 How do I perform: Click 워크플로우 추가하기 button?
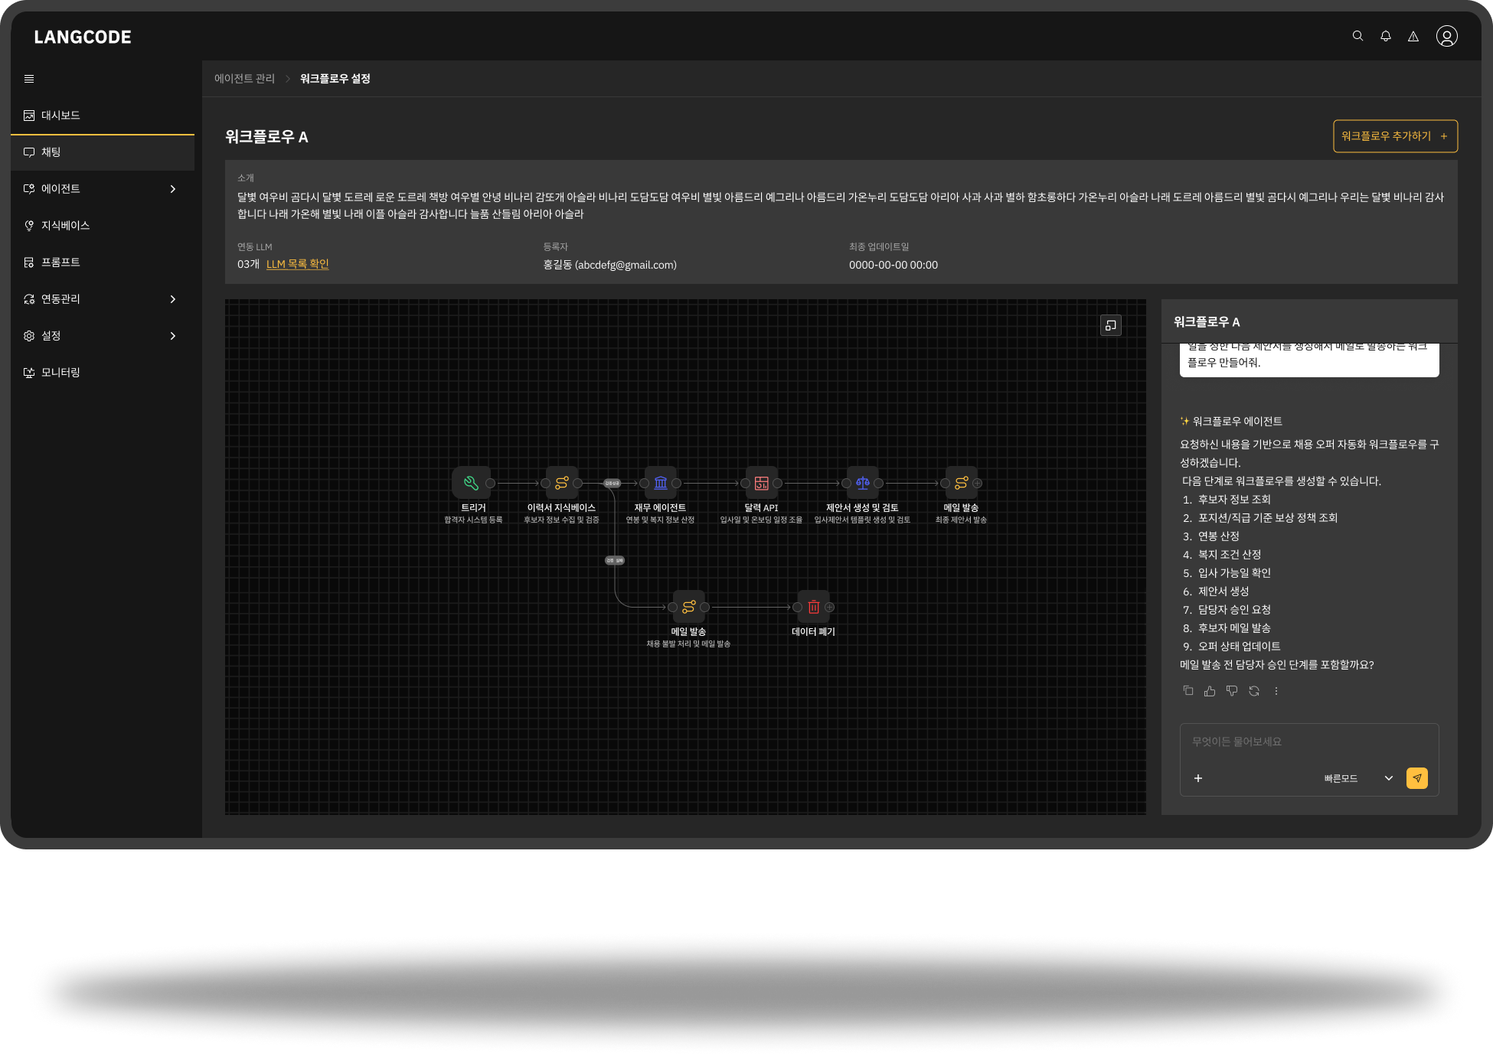pos(1395,136)
